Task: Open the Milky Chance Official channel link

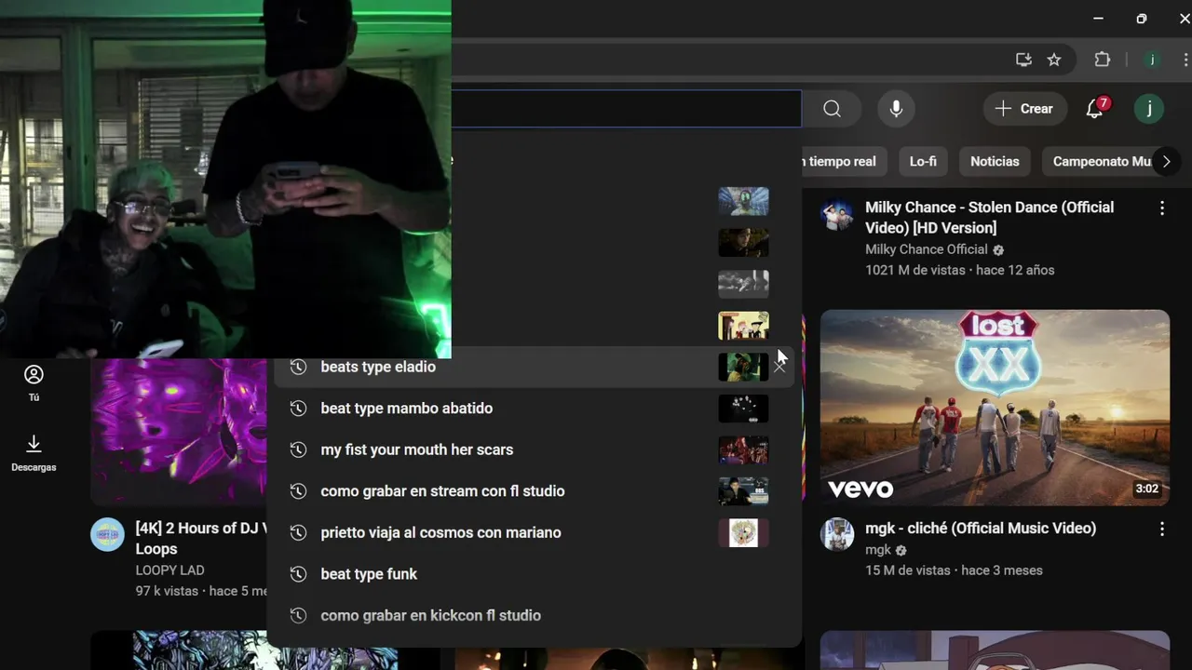Action: [x=926, y=249]
